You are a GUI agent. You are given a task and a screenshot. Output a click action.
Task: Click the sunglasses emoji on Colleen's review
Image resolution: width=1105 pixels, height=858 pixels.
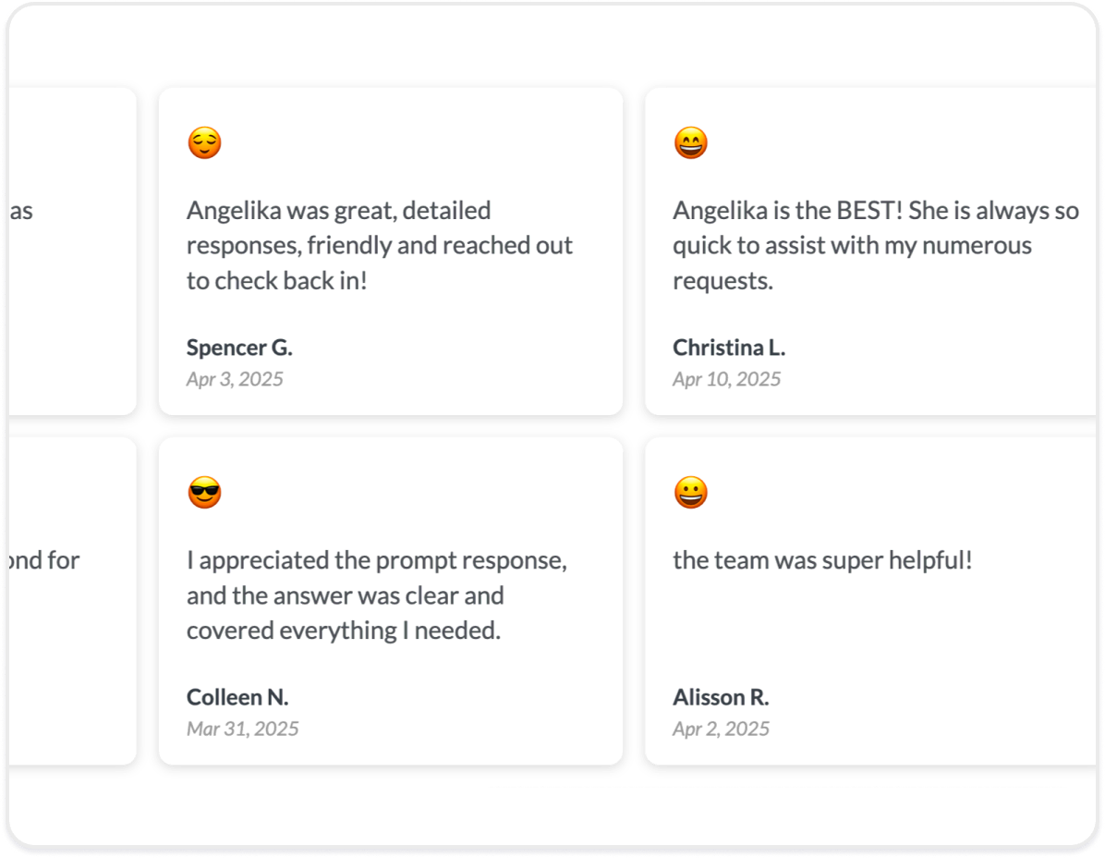click(204, 492)
